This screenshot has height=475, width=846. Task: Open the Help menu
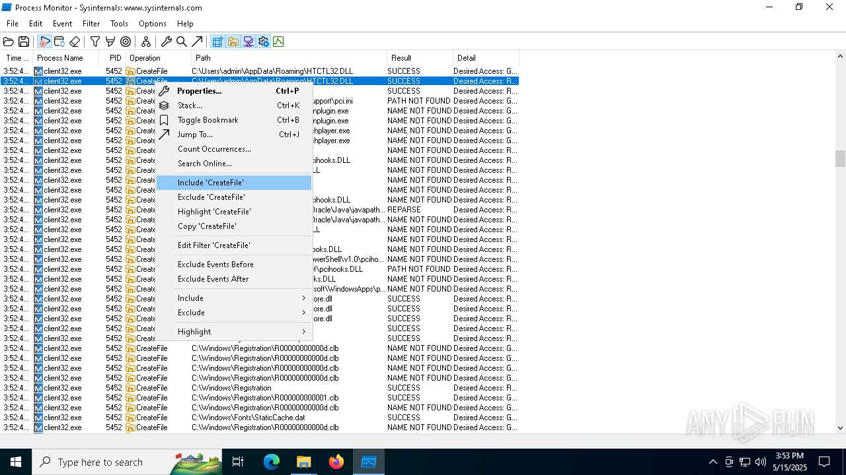click(185, 23)
